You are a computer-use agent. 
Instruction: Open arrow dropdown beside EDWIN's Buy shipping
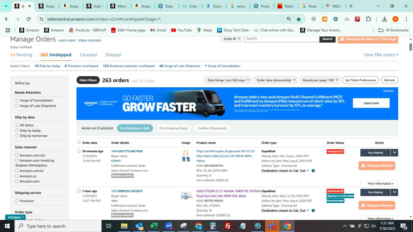click(x=395, y=153)
